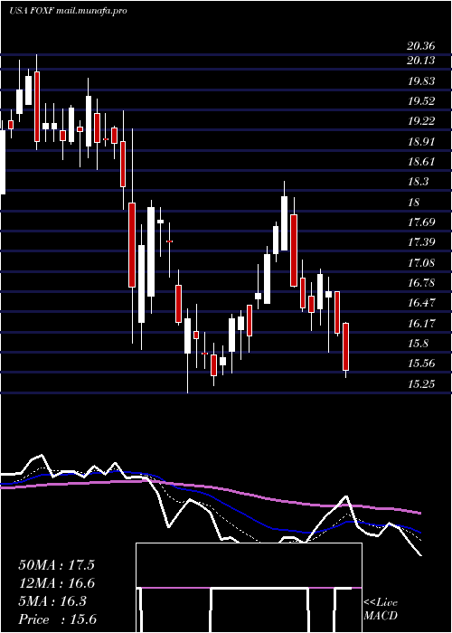Click the '<<Live MACD' label

pos(381,609)
